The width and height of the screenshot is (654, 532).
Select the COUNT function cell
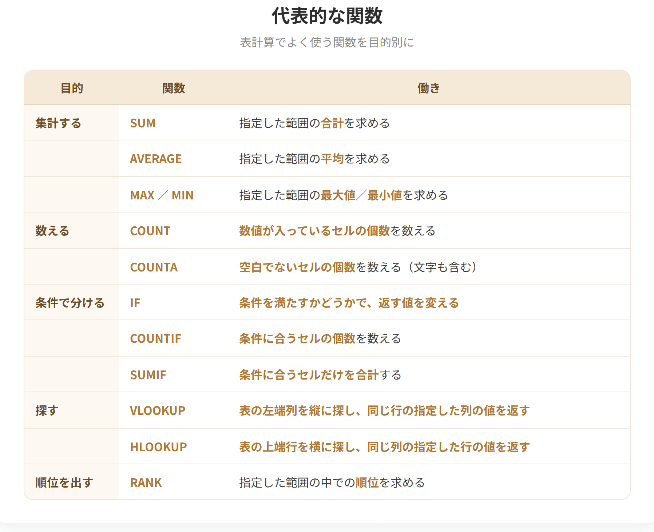point(173,231)
